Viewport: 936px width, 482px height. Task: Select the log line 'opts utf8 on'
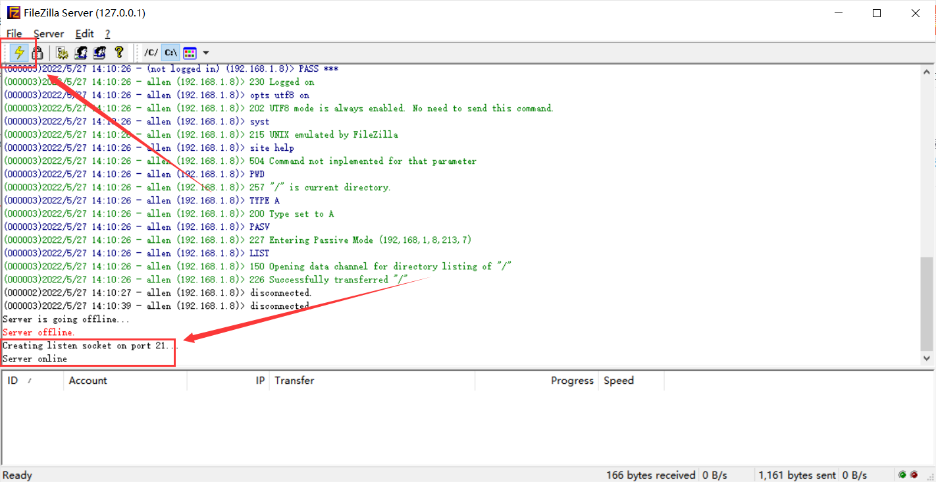pyautogui.click(x=156, y=95)
